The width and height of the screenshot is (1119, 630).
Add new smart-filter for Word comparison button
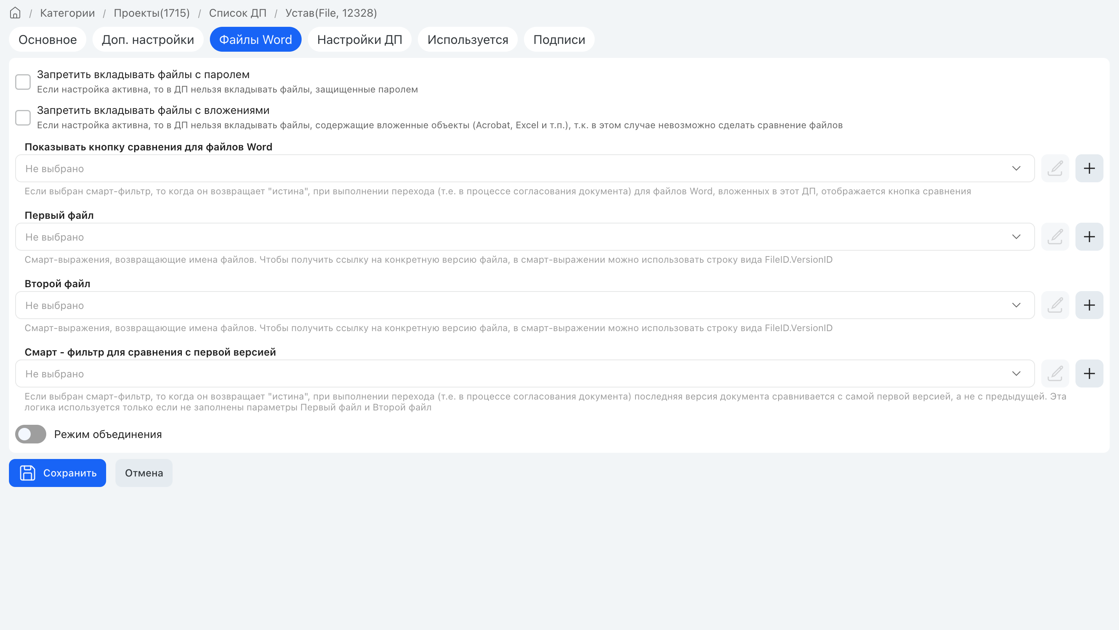click(x=1089, y=169)
